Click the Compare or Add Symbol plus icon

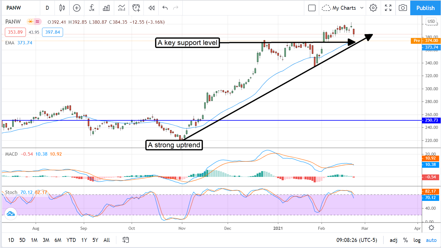pos(77,8)
